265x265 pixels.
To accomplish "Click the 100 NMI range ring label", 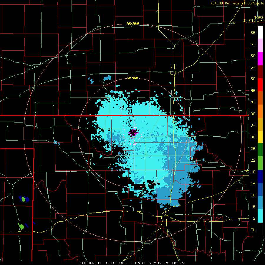I will 132,24.
